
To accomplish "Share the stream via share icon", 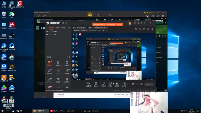I will [152, 29].
